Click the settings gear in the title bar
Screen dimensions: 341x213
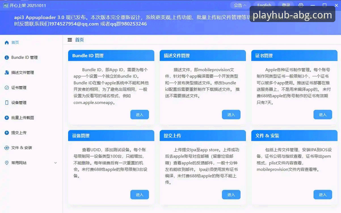(x=301, y=5)
